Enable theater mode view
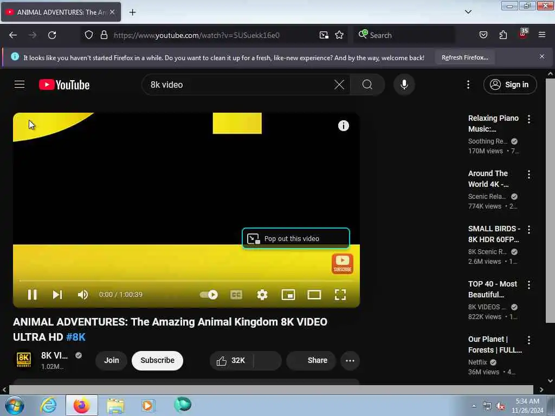555x416 pixels. (x=314, y=295)
